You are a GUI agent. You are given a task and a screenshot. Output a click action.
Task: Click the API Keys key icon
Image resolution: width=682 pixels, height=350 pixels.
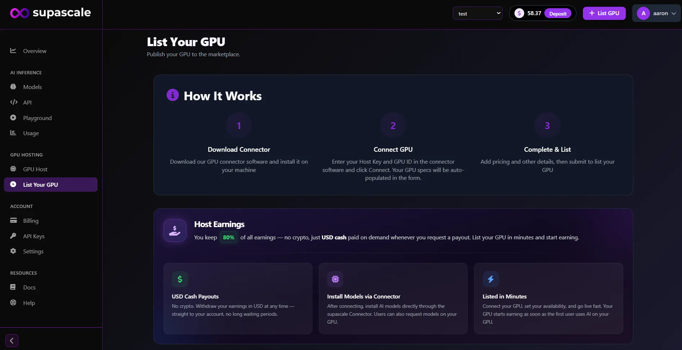point(13,236)
